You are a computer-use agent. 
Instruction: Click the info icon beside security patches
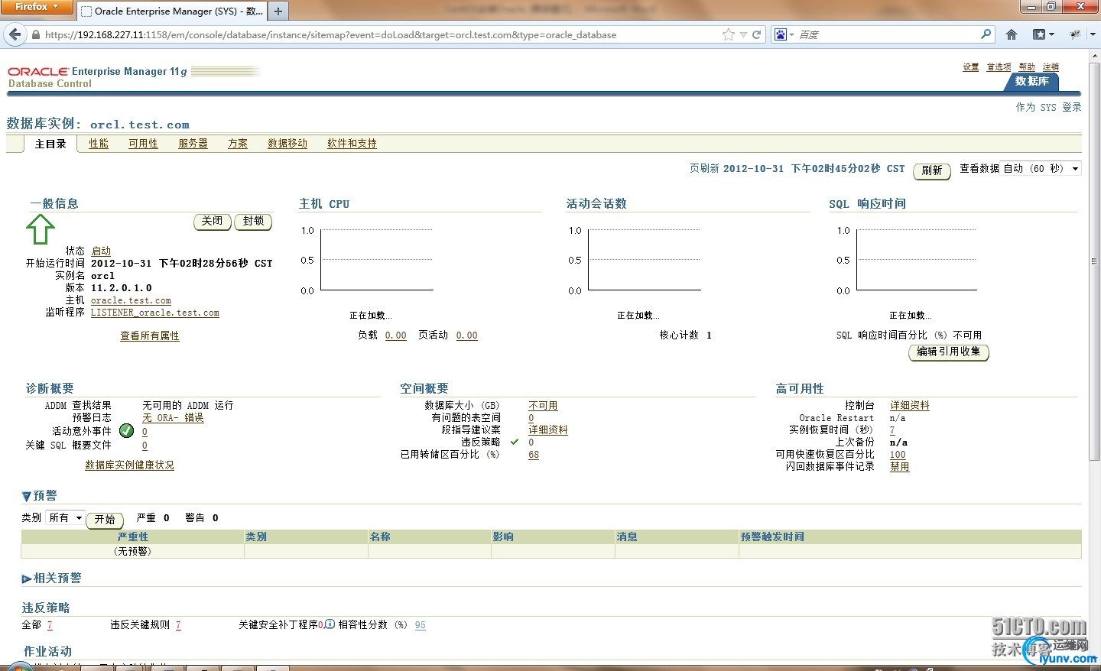click(330, 624)
